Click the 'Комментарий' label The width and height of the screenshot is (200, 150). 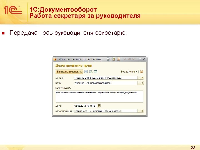63,88
